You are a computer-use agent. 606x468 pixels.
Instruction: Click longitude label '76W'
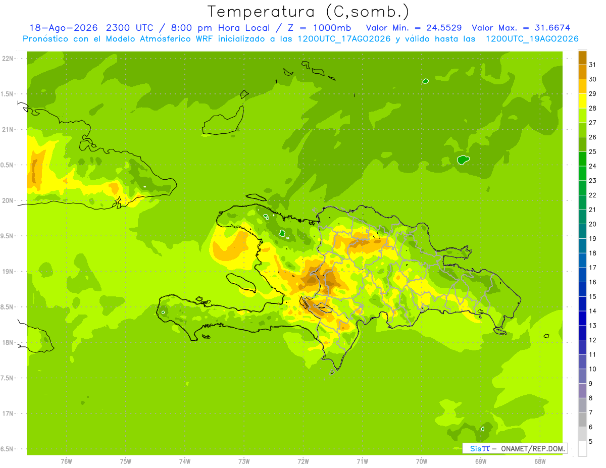[66, 461]
